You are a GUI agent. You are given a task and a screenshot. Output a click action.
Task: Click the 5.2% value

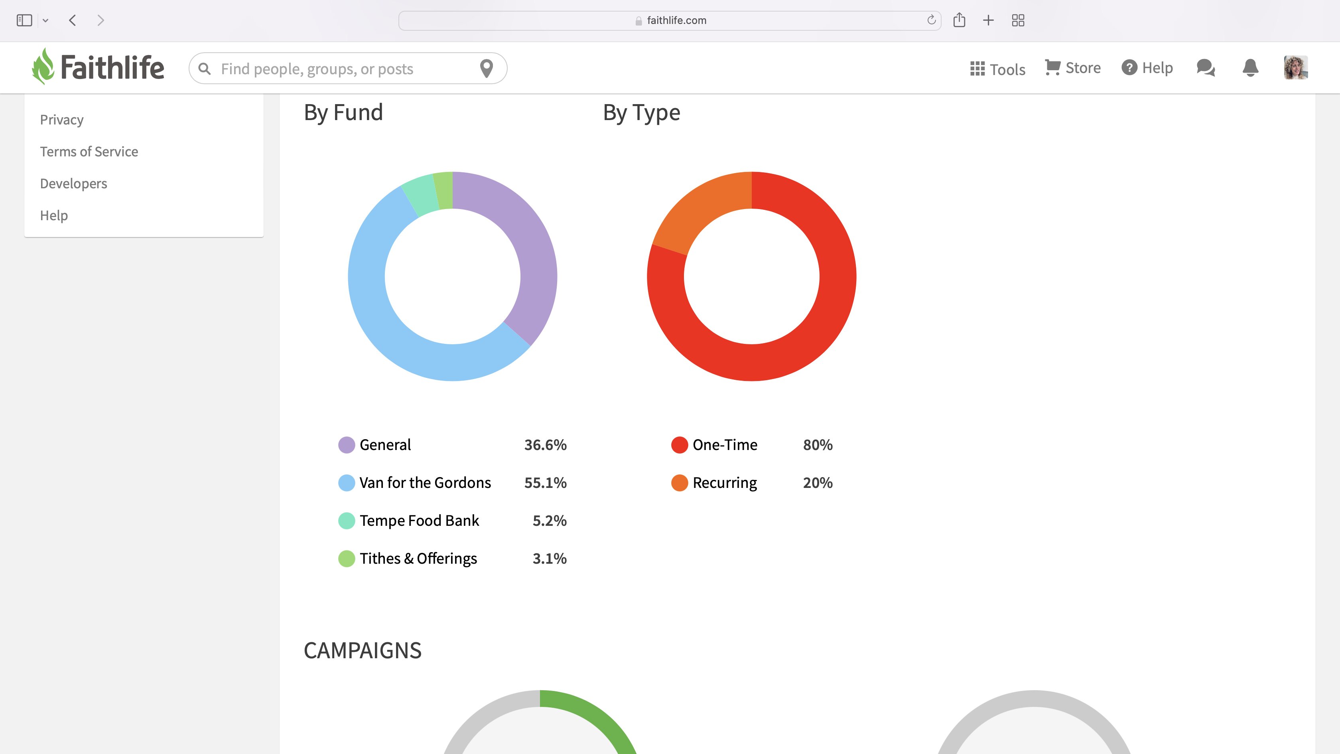[549, 521]
